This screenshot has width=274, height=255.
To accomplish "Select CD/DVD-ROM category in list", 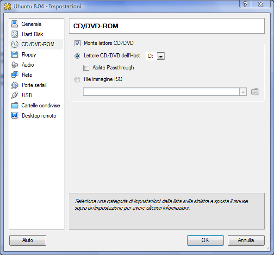I will coord(36,44).
